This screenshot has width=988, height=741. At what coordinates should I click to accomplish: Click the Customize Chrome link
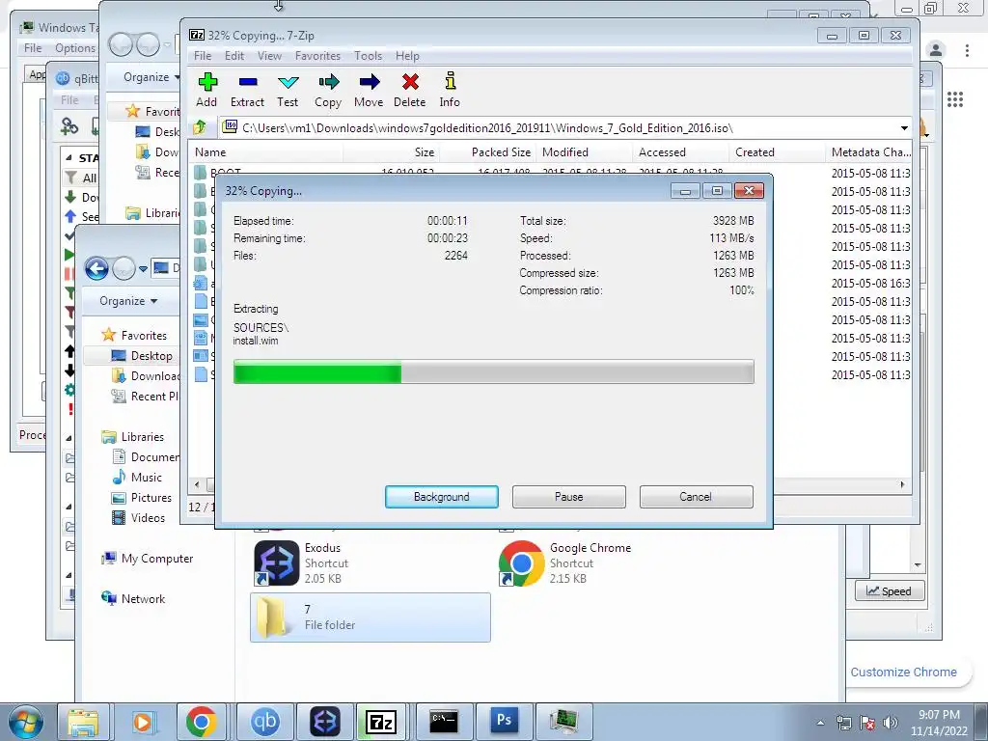point(903,672)
